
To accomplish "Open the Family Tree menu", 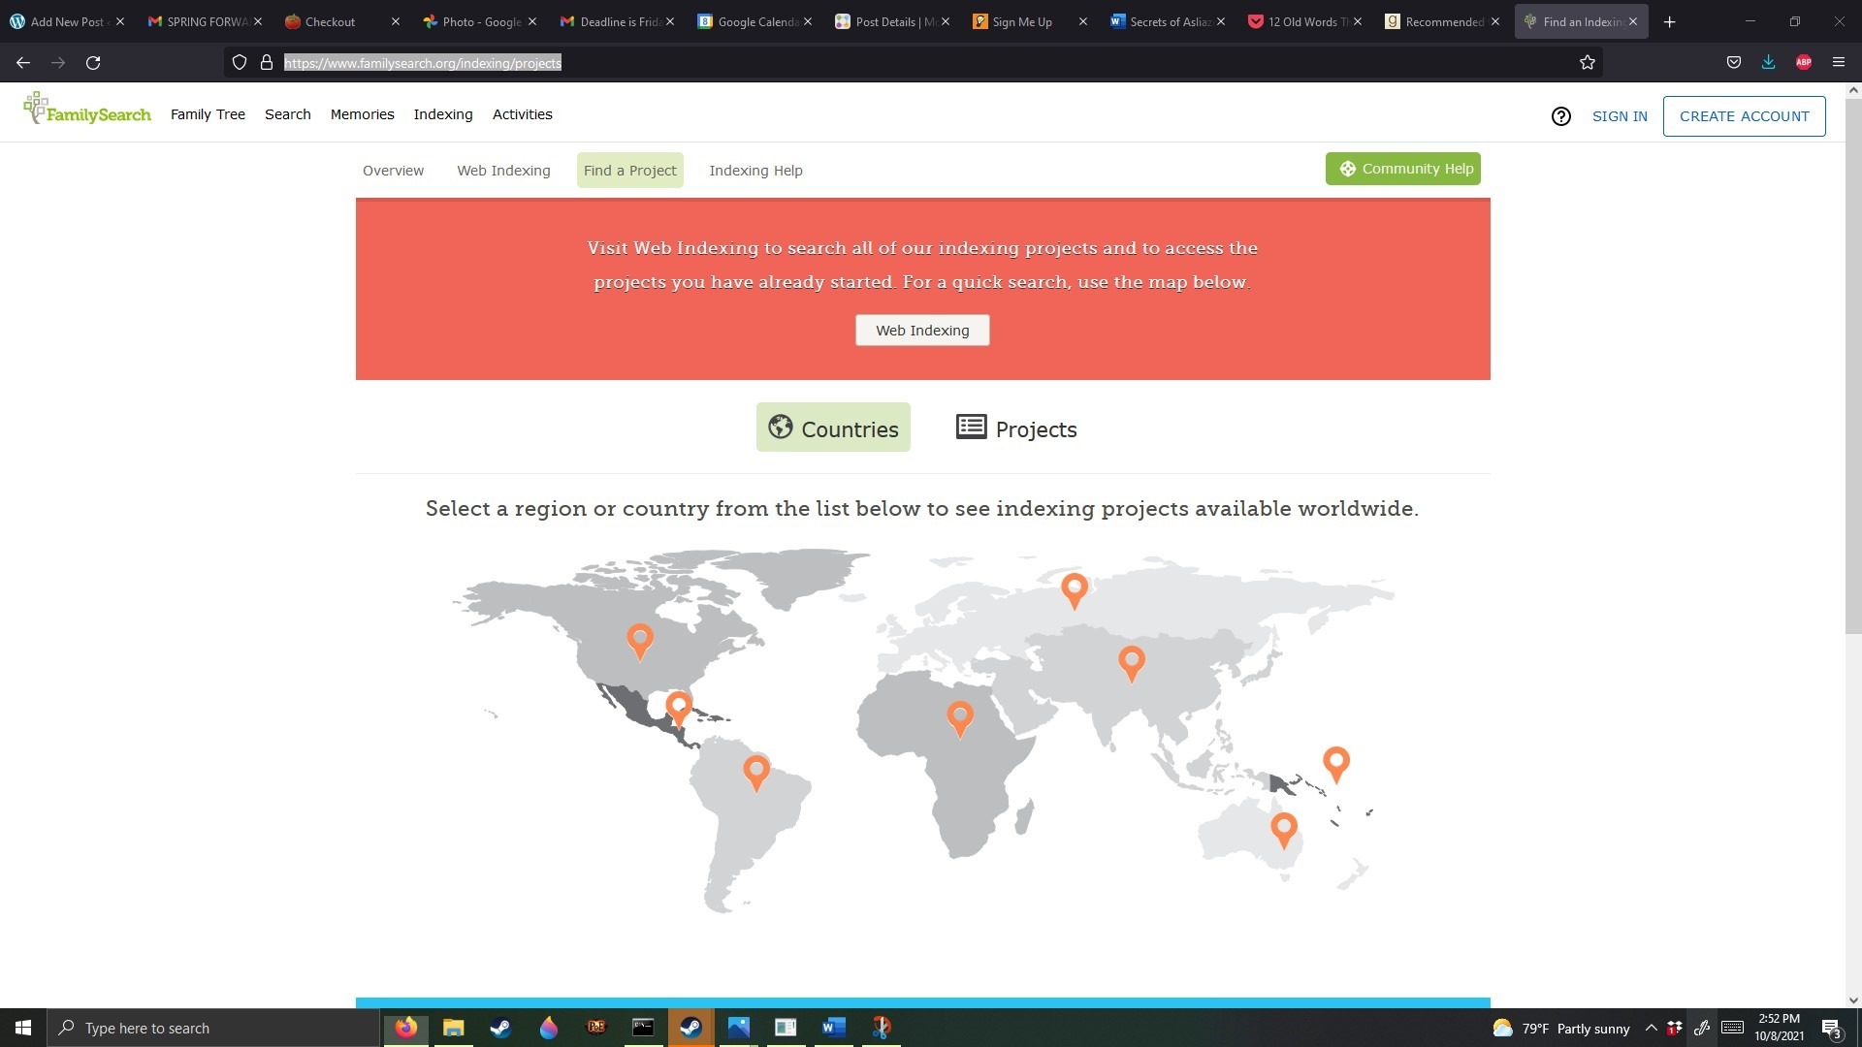I will click(208, 114).
